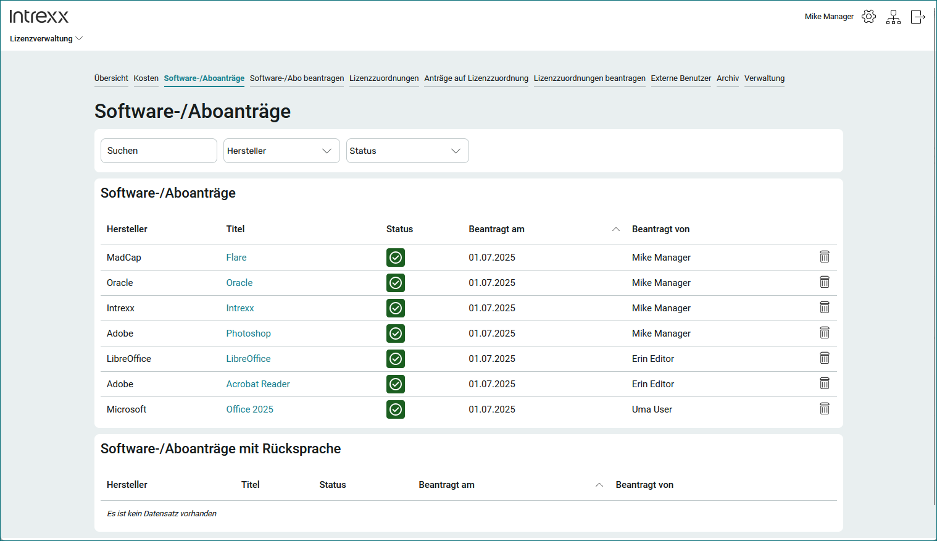Image resolution: width=937 pixels, height=541 pixels.
Task: Open the Hersteller filter dropdown
Action: point(281,151)
